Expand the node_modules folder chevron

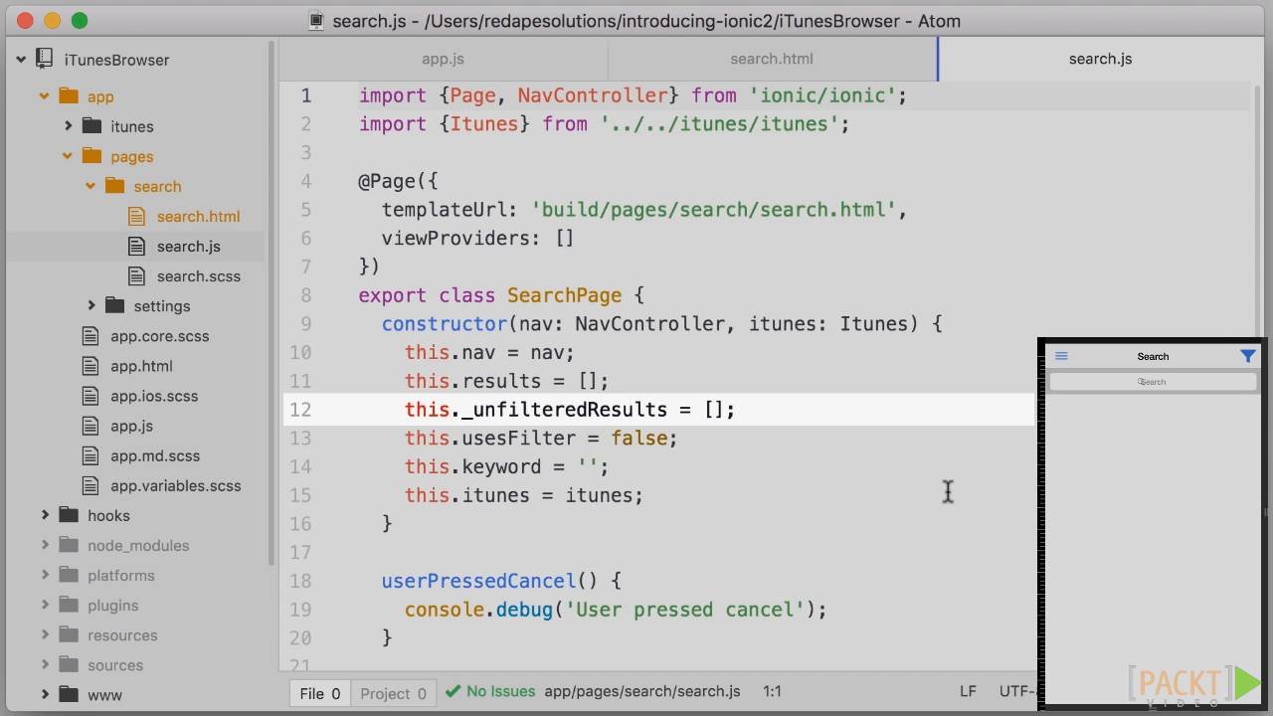click(x=44, y=545)
